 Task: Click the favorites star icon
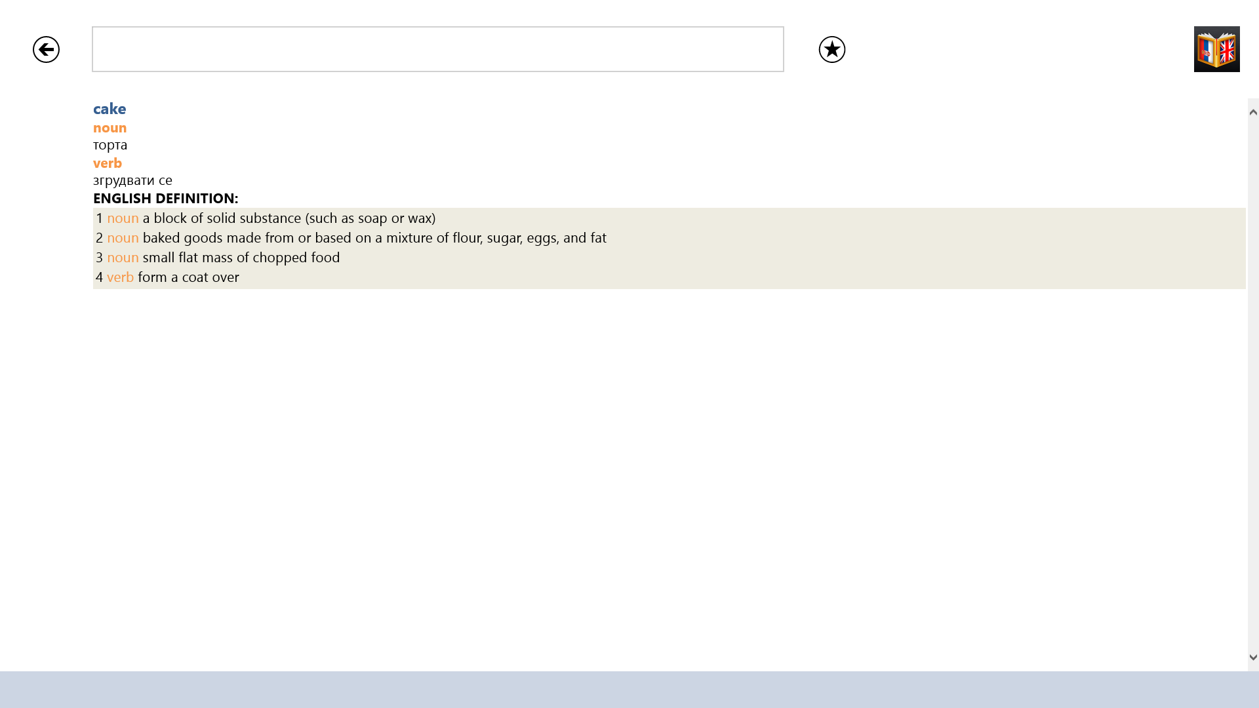831,50
